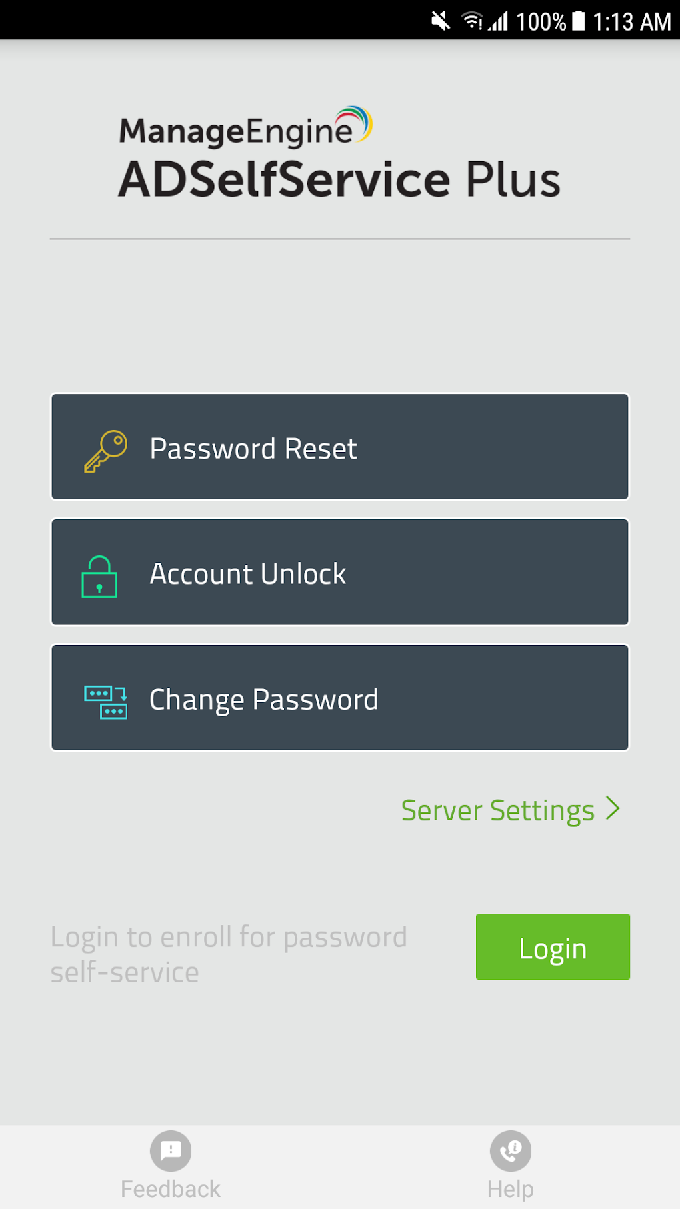680x1209 pixels.
Task: Click the blue Change Password icon
Action: (105, 699)
